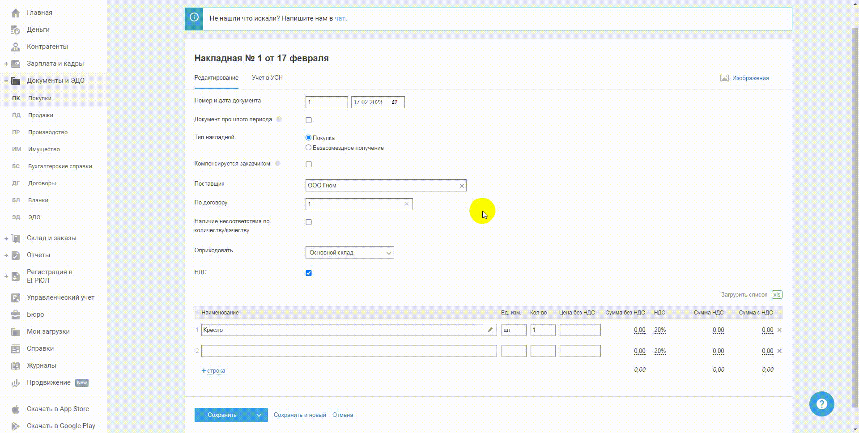The image size is (859, 433).
Task: Collapse Документы и ЭДО section
Action: (x=6, y=81)
